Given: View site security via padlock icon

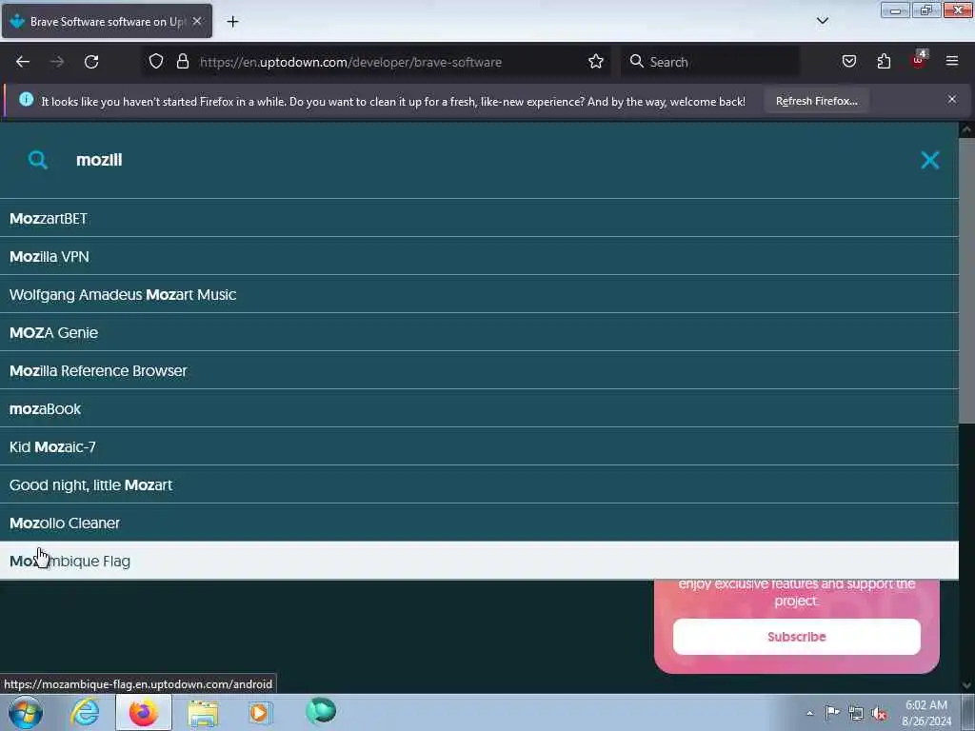Looking at the screenshot, I should coord(182,62).
